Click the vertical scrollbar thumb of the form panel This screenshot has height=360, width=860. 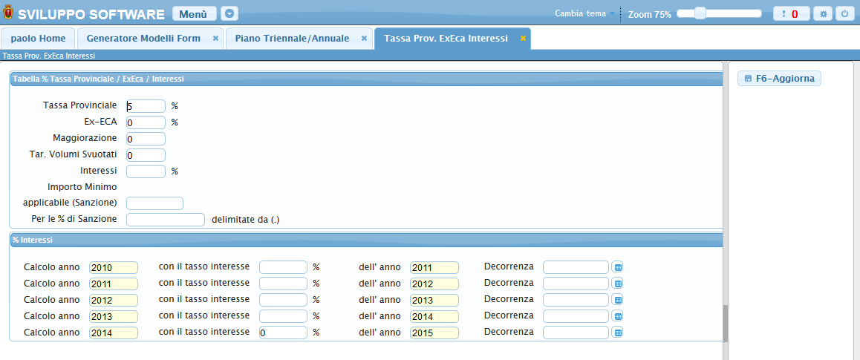click(725, 324)
